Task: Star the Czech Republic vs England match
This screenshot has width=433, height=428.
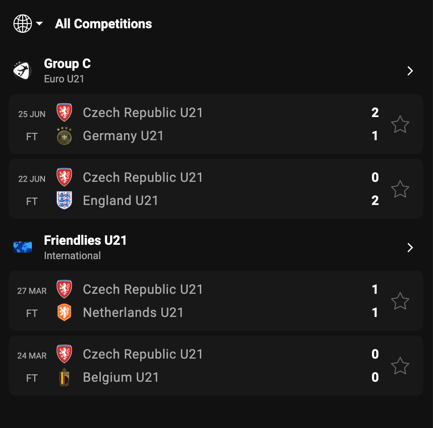Action: tap(400, 189)
